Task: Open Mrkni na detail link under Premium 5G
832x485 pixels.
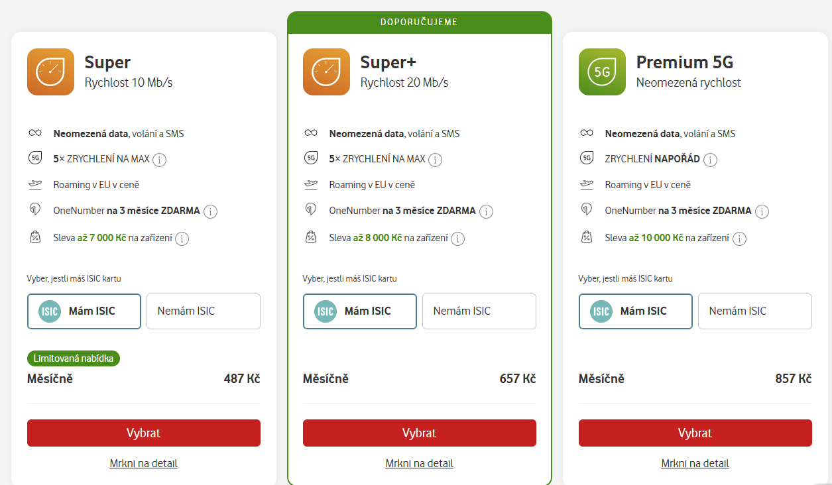Action: click(695, 463)
